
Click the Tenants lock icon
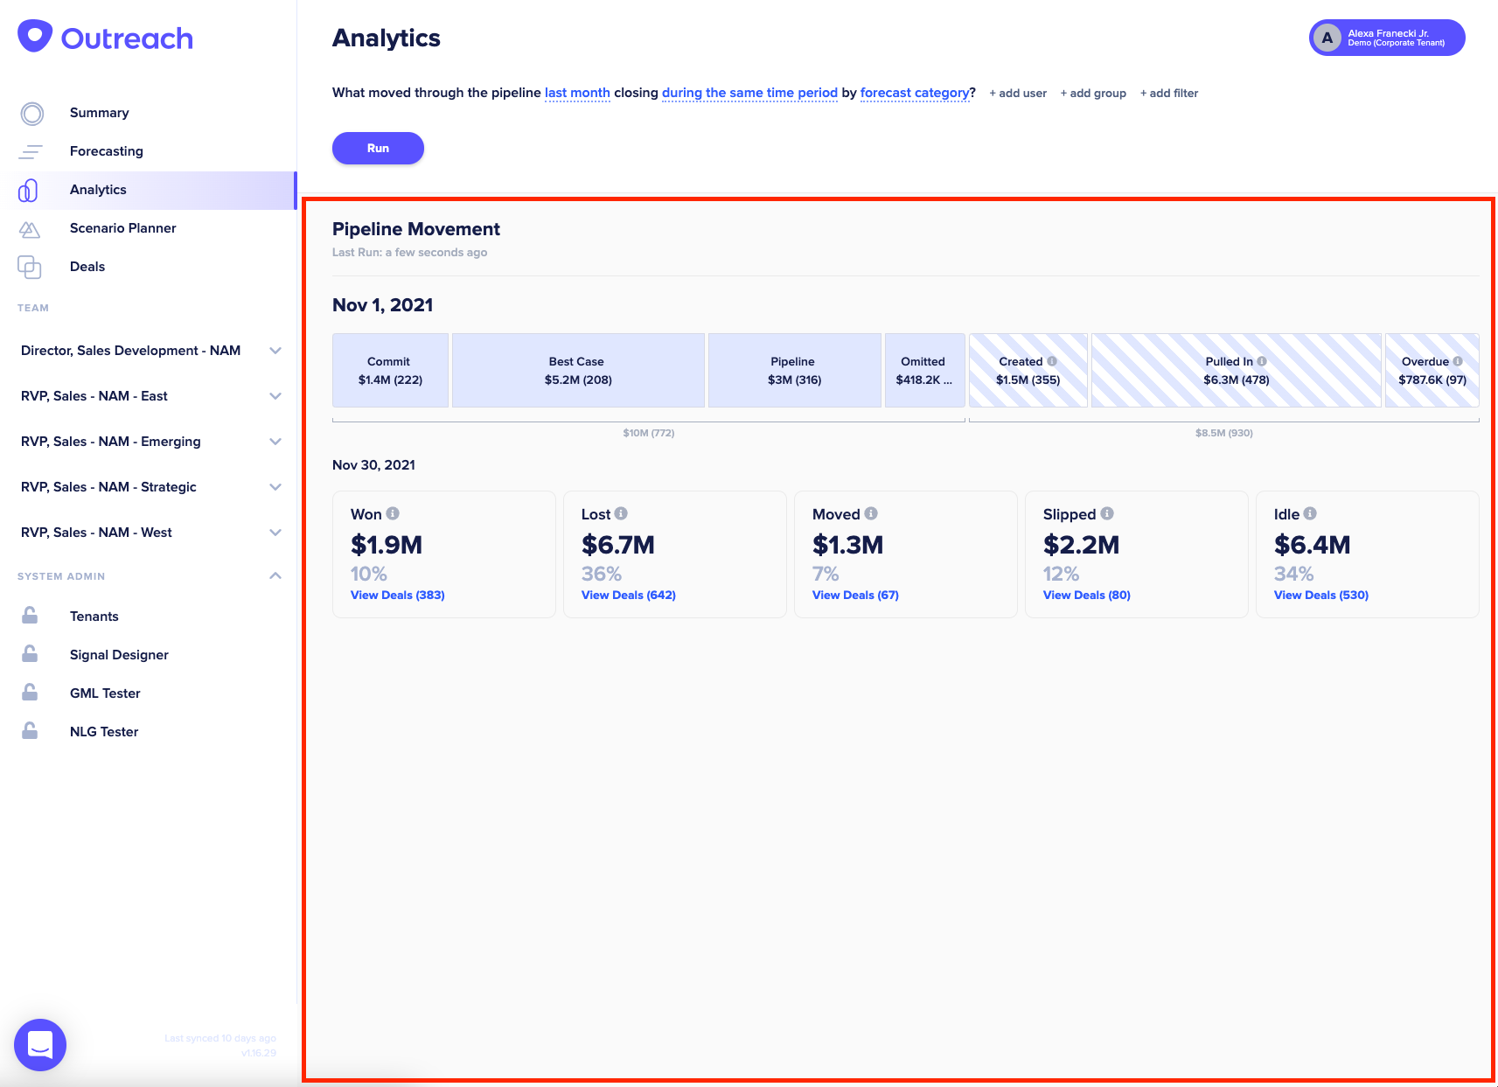tap(30, 616)
